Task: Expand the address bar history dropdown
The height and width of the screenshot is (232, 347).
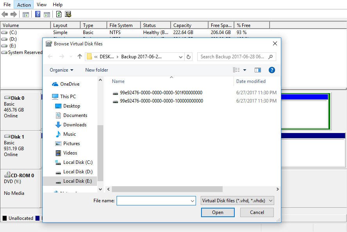Action: point(181,57)
